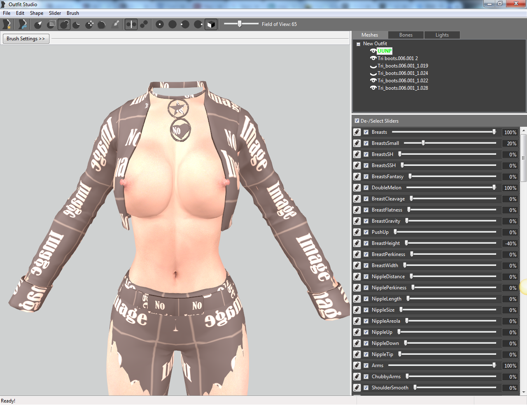Screen dimensions: 527x405
Task: Switch to the Bones tab
Action: 406,35
